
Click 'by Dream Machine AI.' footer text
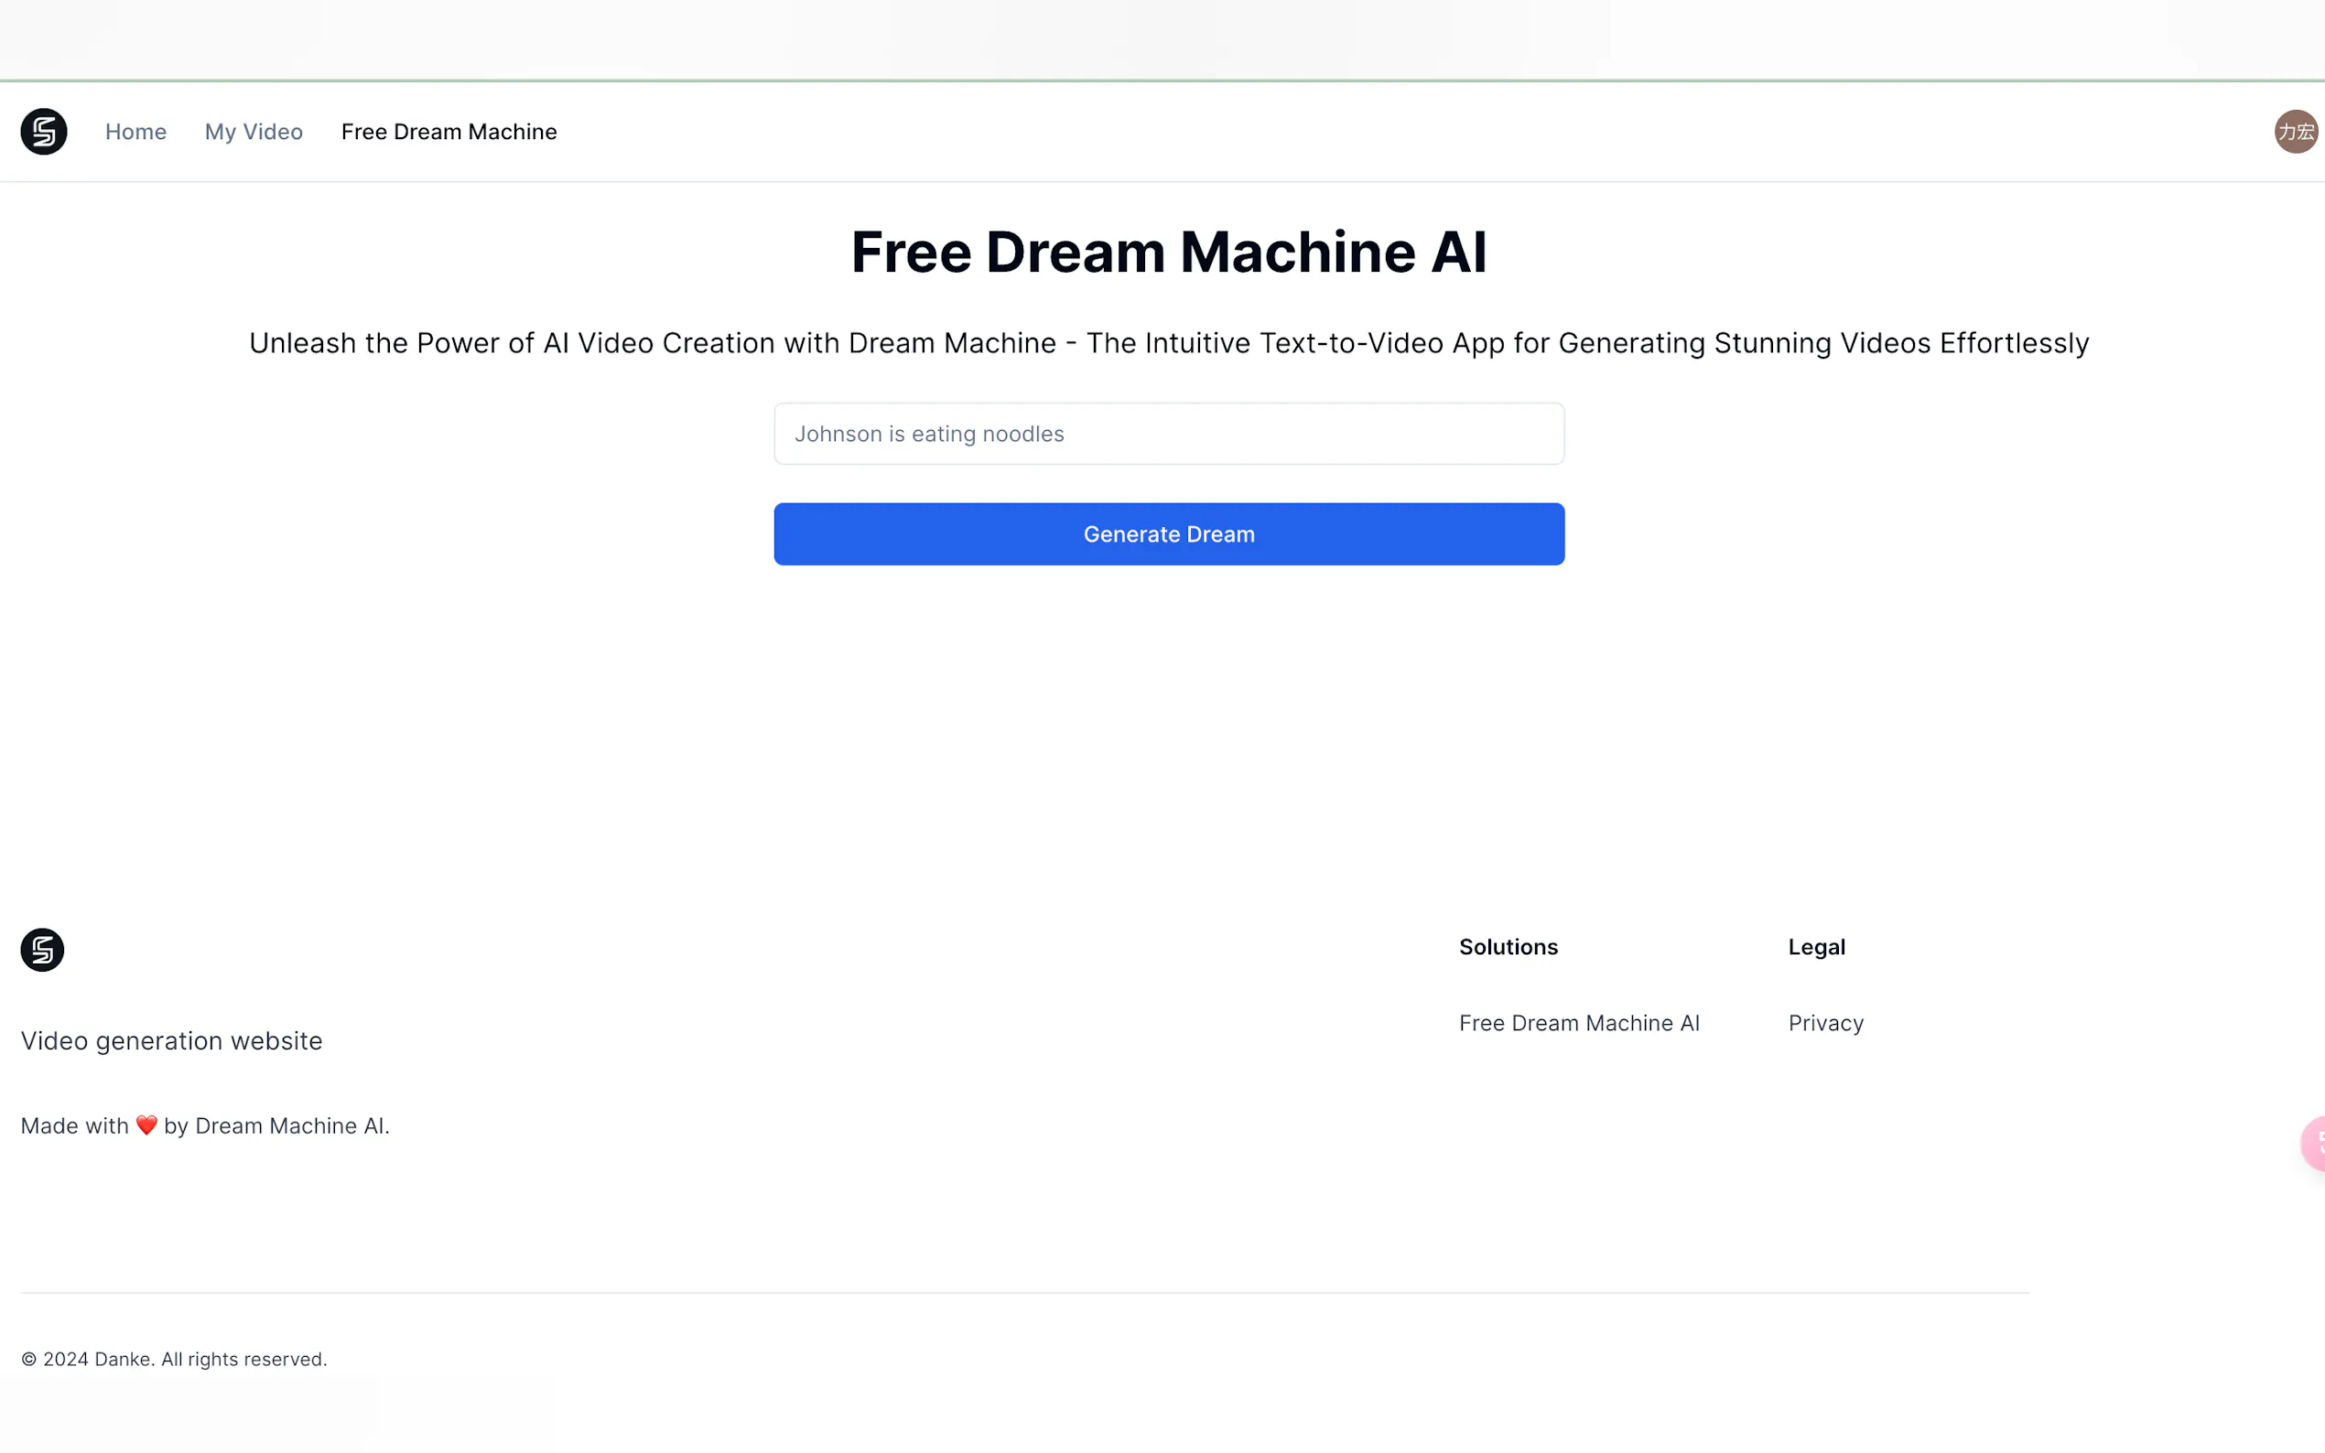point(276,1125)
